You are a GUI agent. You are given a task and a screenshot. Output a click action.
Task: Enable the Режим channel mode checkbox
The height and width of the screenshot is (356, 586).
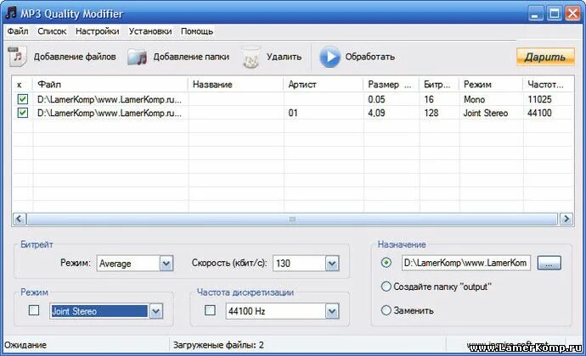[x=34, y=310]
